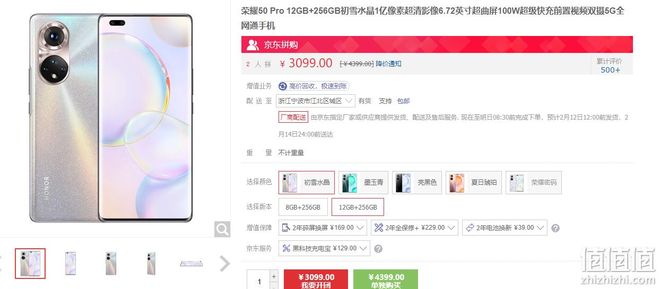
Task: Choose the 亮黑色 color option
Action: 416,183
